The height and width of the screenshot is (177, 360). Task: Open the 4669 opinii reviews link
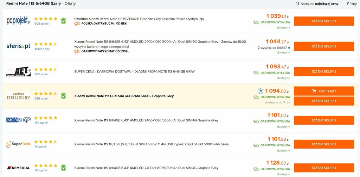pos(42,49)
